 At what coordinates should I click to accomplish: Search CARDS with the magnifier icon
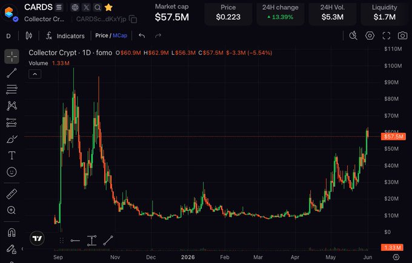97,7
